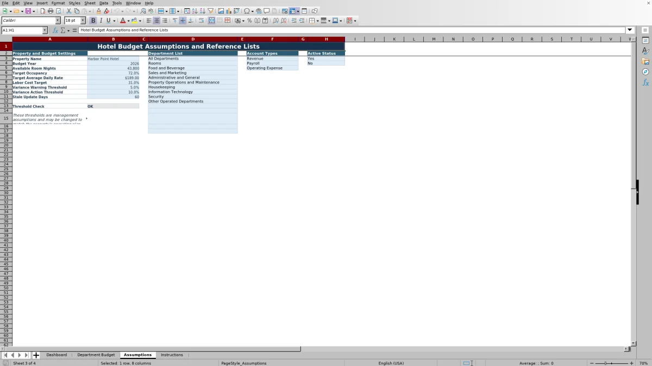This screenshot has width=652, height=366.
Task: Click zoom out minus button
Action: pos(592,363)
